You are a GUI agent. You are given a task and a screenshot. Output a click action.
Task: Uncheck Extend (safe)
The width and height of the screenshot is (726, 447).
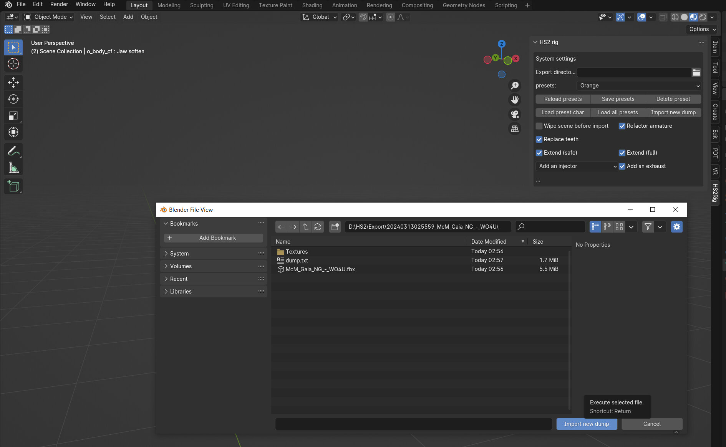pos(539,153)
